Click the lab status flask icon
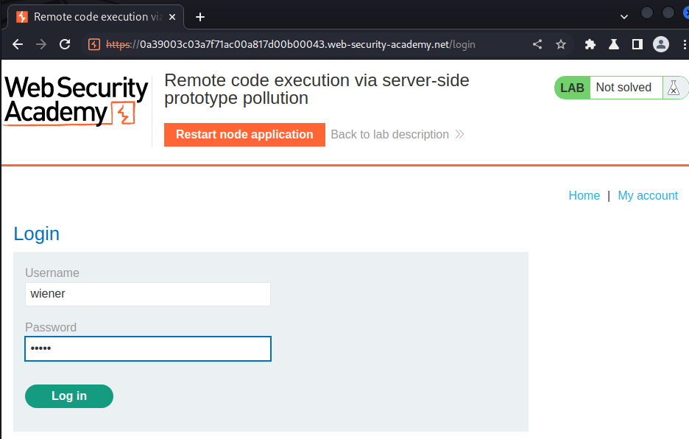The width and height of the screenshot is (689, 439). (x=674, y=88)
